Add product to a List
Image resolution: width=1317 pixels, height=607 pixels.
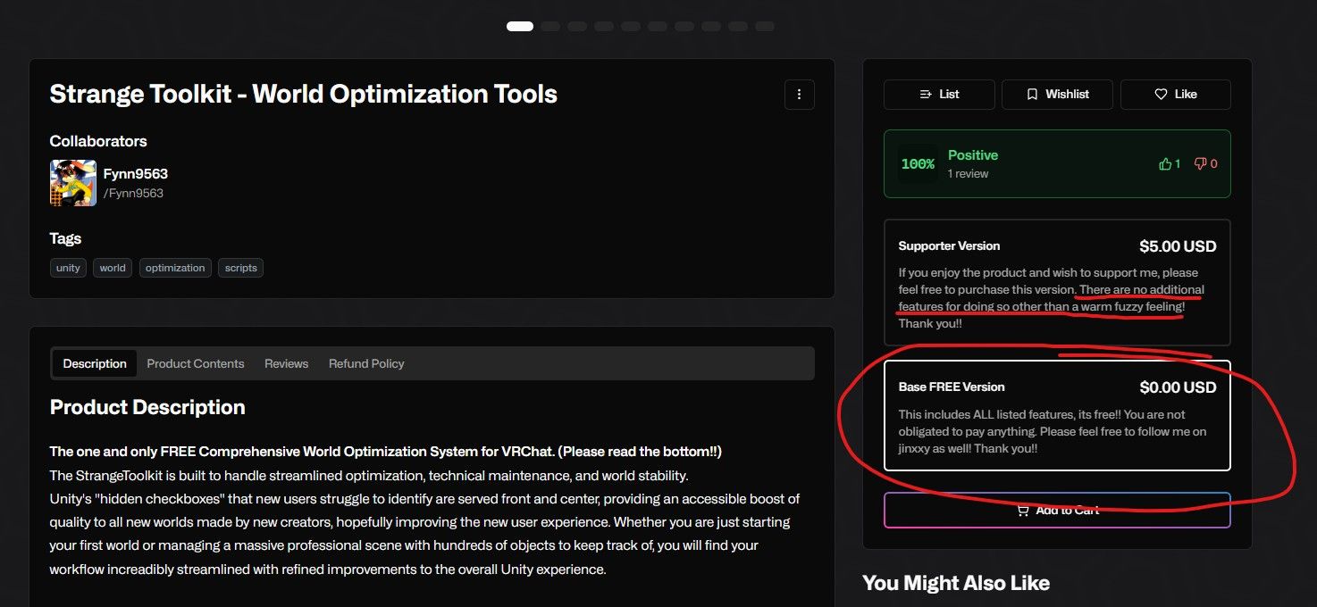(939, 95)
